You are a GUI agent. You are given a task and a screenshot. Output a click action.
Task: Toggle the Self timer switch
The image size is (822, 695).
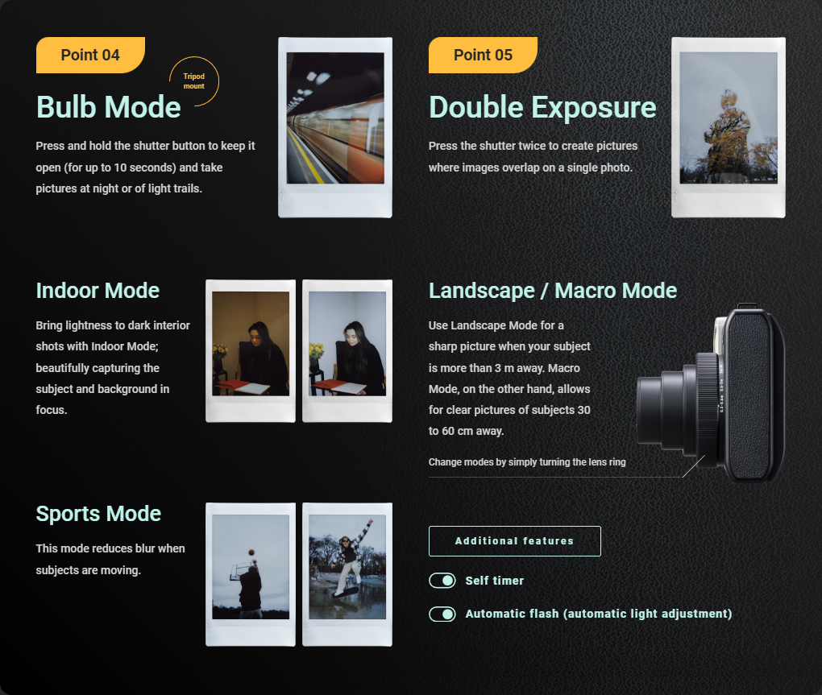(x=442, y=581)
